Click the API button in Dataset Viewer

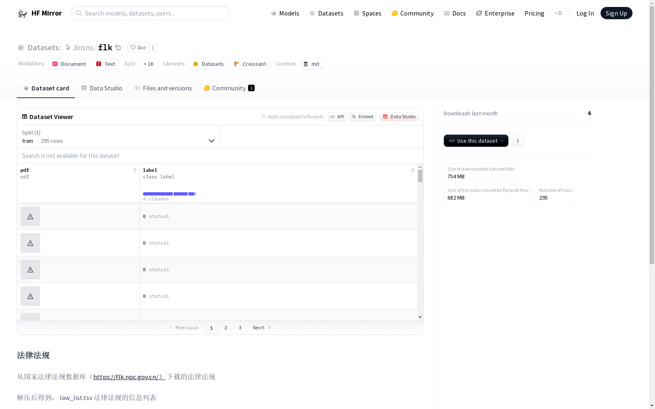click(337, 117)
